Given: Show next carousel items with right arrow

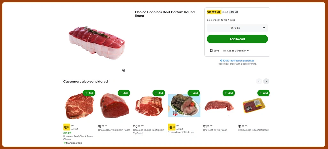Looking at the screenshot, I should pos(266,81).
